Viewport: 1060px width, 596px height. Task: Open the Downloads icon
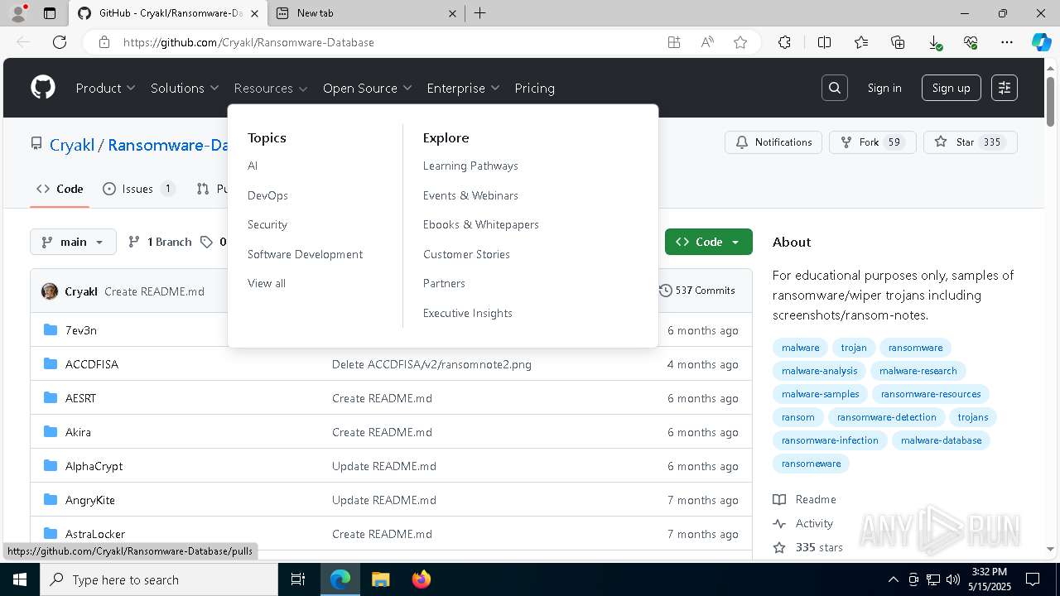point(934,42)
